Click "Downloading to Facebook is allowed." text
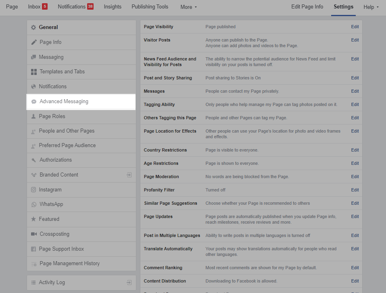This screenshot has height=293, width=386. pos(241,281)
